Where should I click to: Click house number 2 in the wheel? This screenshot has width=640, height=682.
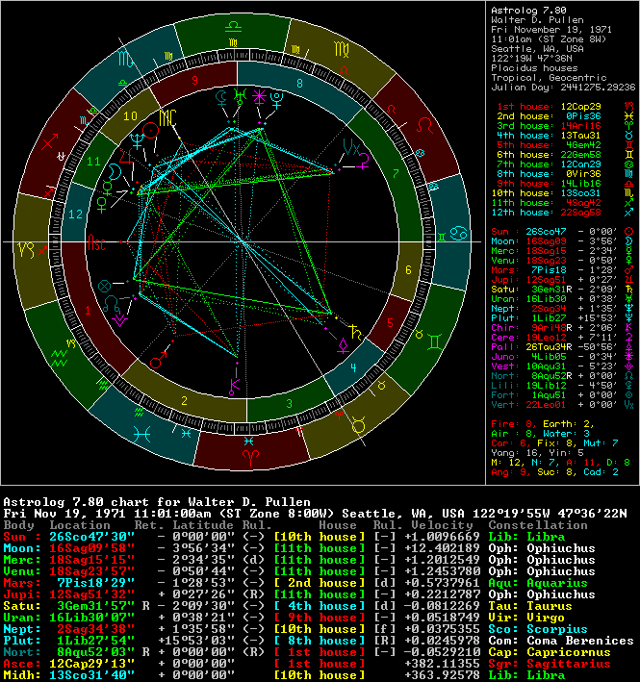[185, 400]
